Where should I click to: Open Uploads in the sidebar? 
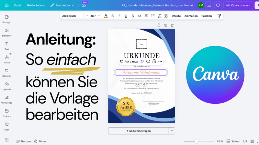click(x=7, y=86)
